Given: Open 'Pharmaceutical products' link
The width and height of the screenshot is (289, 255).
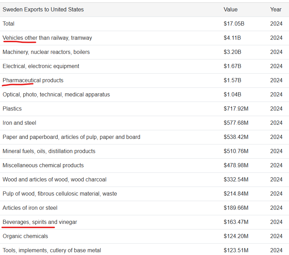Looking at the screenshot, I should [x=33, y=80].
